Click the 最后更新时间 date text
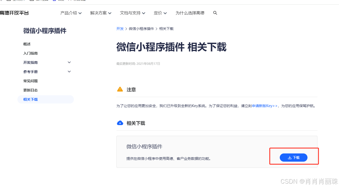This screenshot has height=187, width=339. click(x=138, y=64)
